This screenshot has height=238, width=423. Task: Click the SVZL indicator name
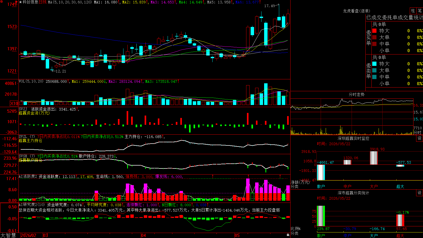tap(23, 136)
